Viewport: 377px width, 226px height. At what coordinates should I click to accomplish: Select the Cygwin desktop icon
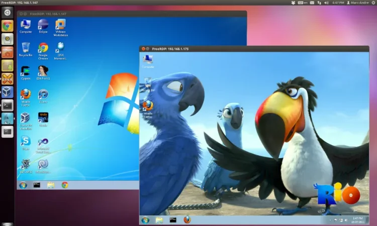click(x=25, y=71)
